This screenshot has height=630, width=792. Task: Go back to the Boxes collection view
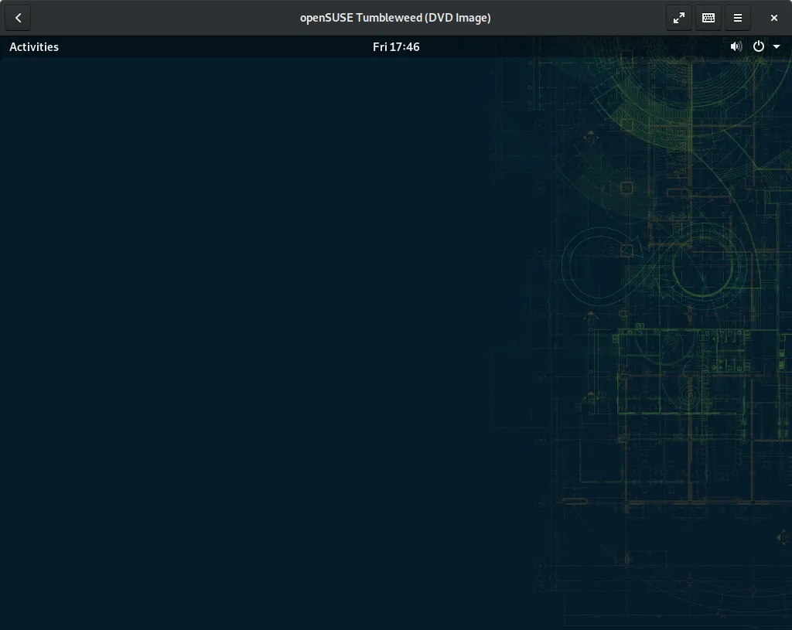18,18
